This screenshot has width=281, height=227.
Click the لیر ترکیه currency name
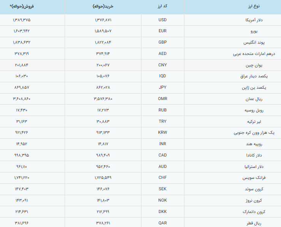[254, 122]
